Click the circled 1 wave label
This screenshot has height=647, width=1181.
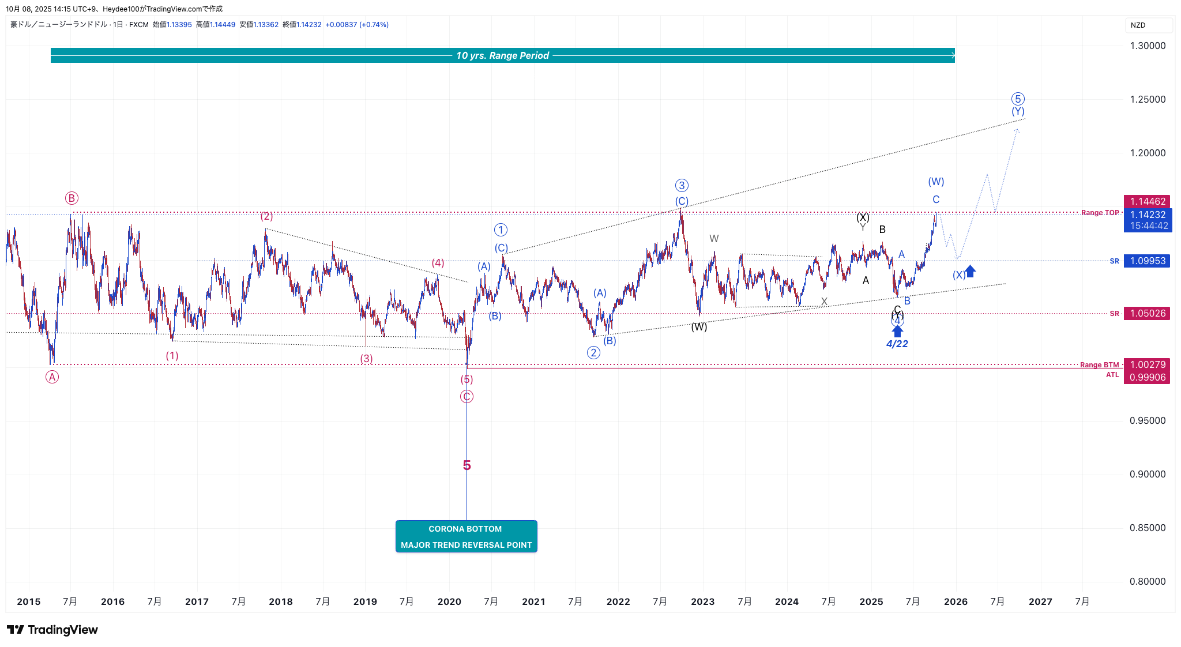coord(501,230)
